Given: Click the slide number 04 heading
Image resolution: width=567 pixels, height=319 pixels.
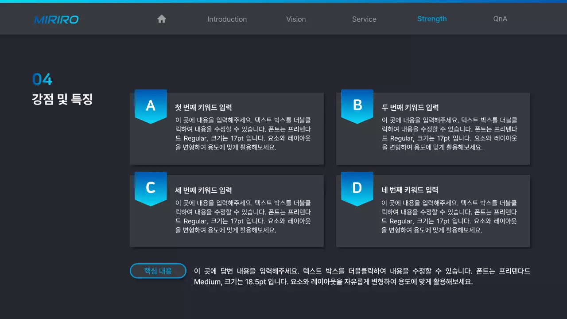Looking at the screenshot, I should [x=42, y=79].
